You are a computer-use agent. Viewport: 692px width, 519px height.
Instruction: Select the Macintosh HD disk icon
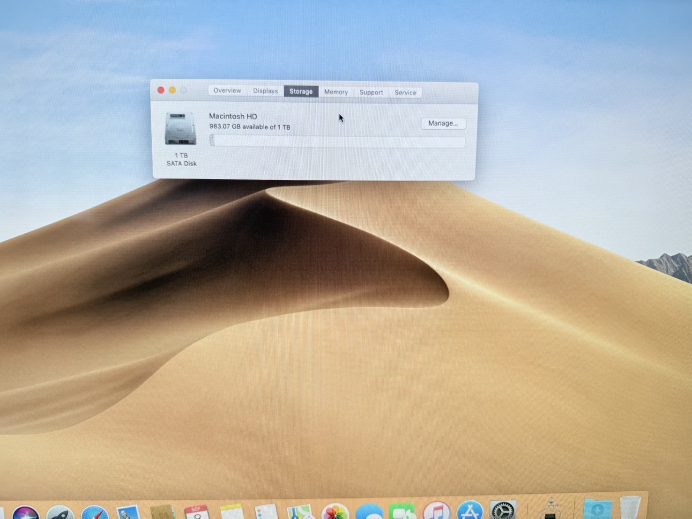pos(180,130)
